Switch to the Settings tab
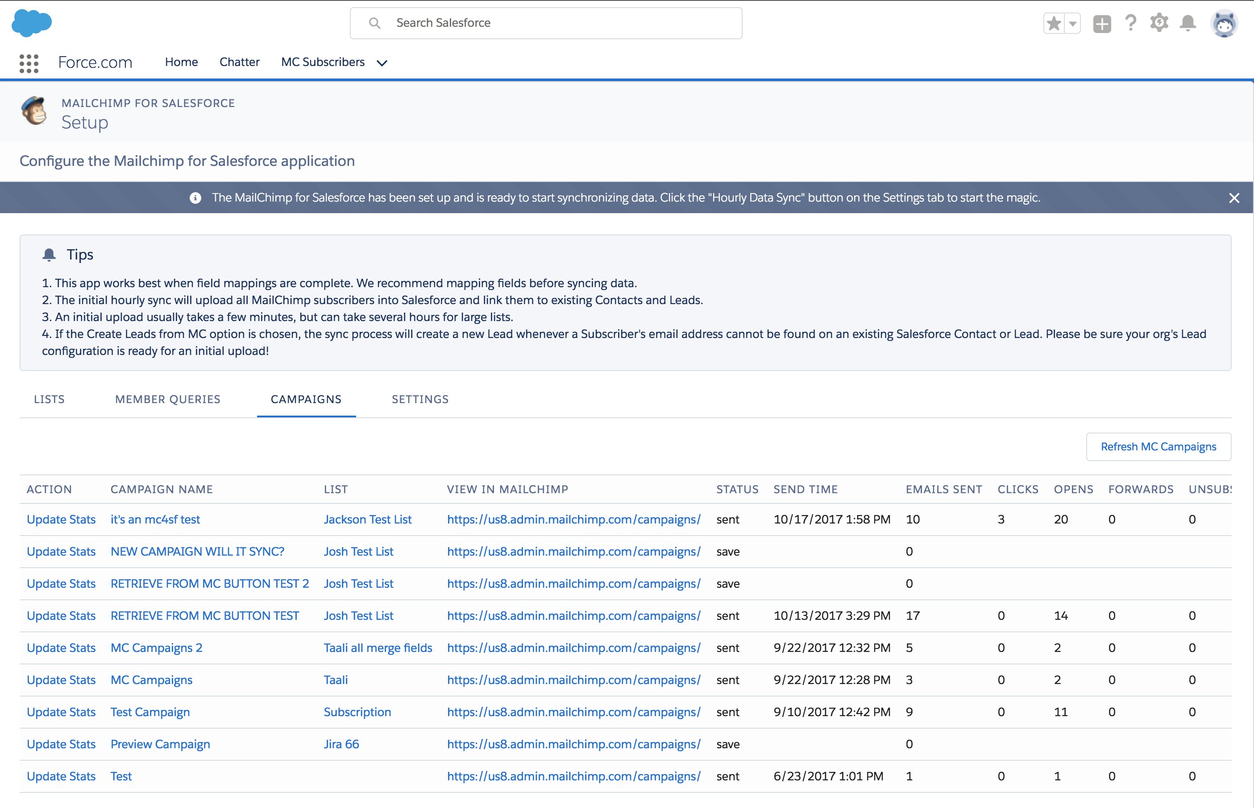The height and width of the screenshot is (808, 1254). click(x=420, y=399)
